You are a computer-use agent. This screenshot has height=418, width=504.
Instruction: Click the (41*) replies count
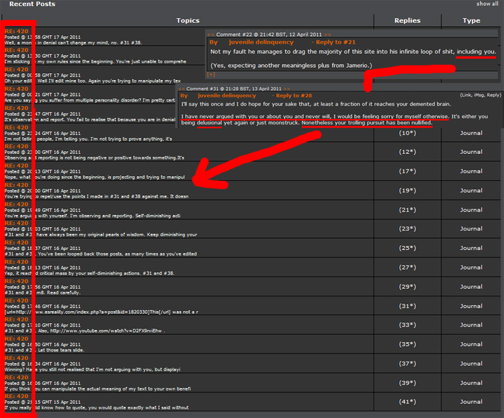(407, 402)
